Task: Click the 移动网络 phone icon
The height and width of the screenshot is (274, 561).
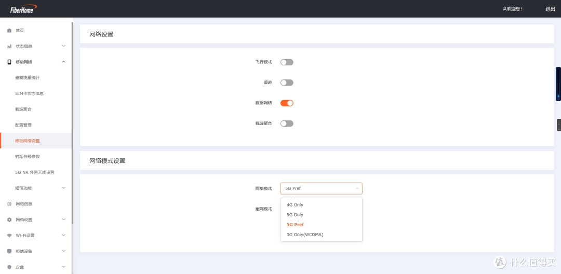Action: click(x=9, y=62)
